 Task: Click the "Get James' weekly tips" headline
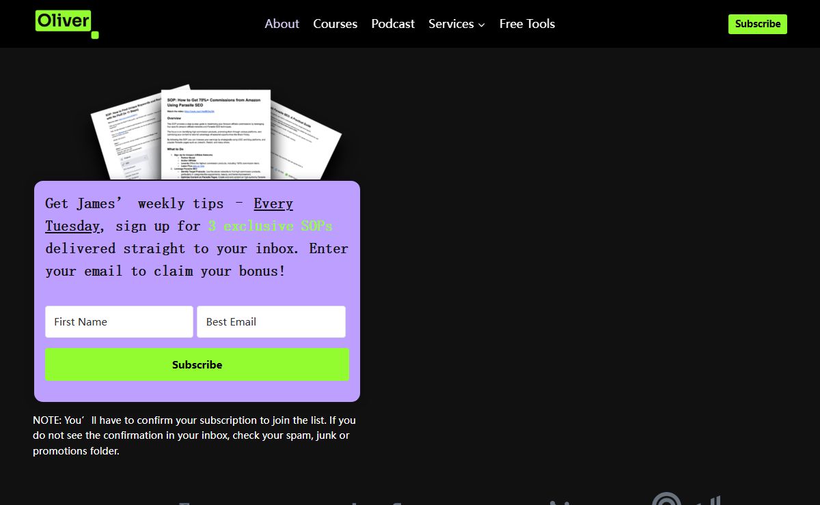click(x=135, y=203)
